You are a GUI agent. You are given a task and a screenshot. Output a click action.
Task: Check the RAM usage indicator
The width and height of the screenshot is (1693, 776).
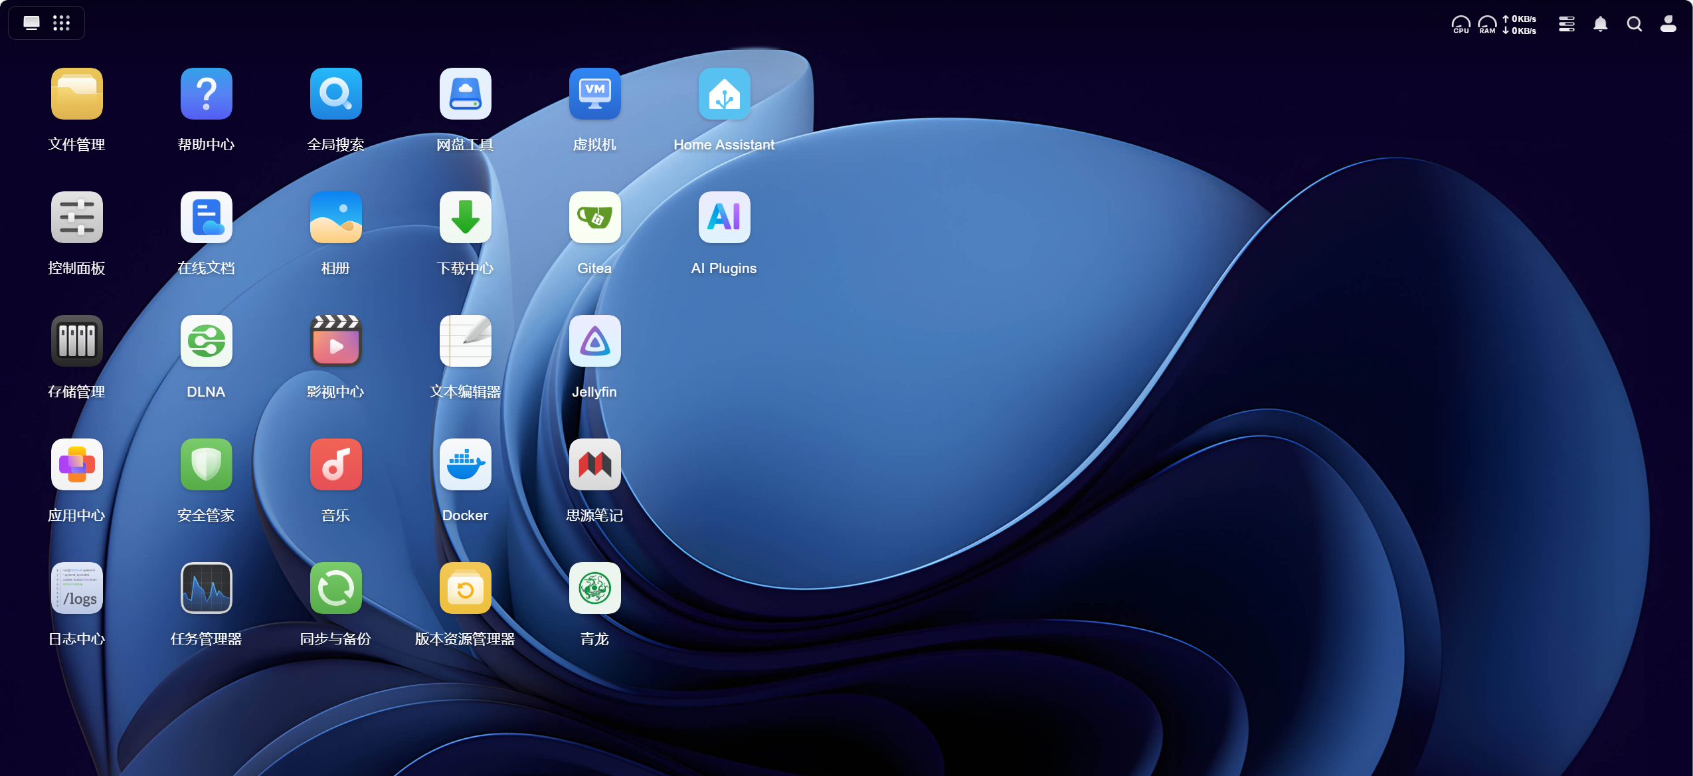click(x=1487, y=25)
